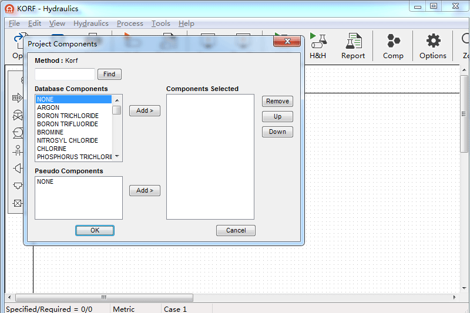Click the Database Components list scroll-up arrow

click(x=117, y=100)
